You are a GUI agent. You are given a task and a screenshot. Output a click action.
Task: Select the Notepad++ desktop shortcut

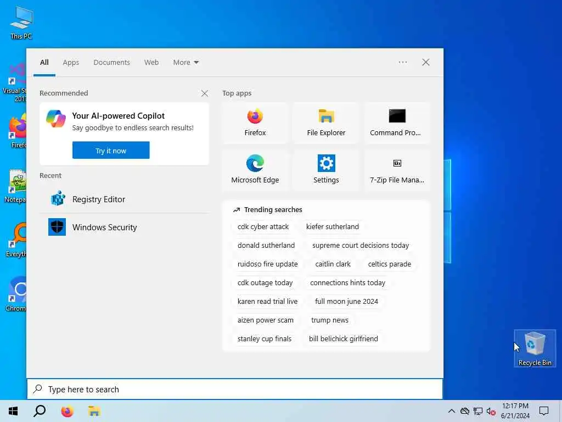pyautogui.click(x=15, y=186)
